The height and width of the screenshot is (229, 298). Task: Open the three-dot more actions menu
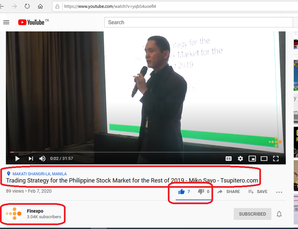(x=279, y=192)
